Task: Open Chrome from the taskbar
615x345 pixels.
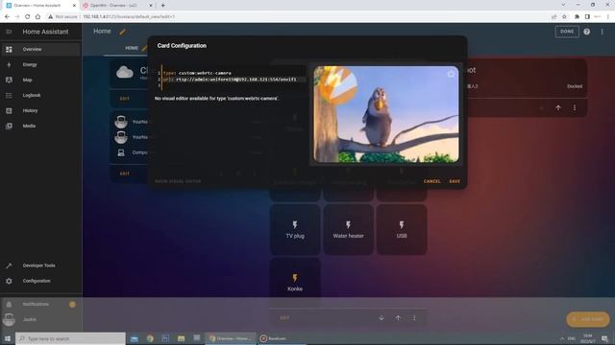Action: point(150,338)
